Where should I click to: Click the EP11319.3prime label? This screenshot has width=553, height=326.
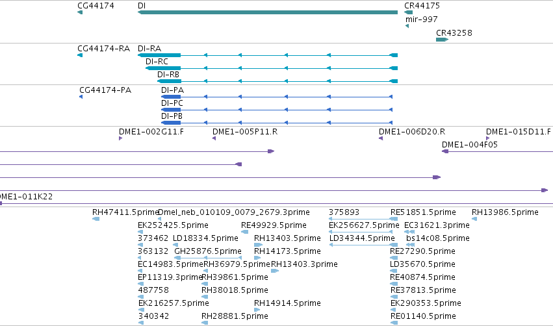[170, 277]
